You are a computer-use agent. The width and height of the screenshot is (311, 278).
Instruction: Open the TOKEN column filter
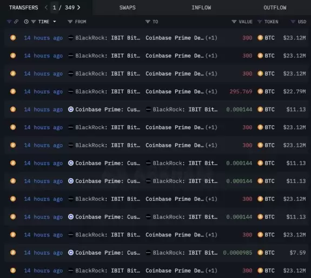[x=260, y=22]
